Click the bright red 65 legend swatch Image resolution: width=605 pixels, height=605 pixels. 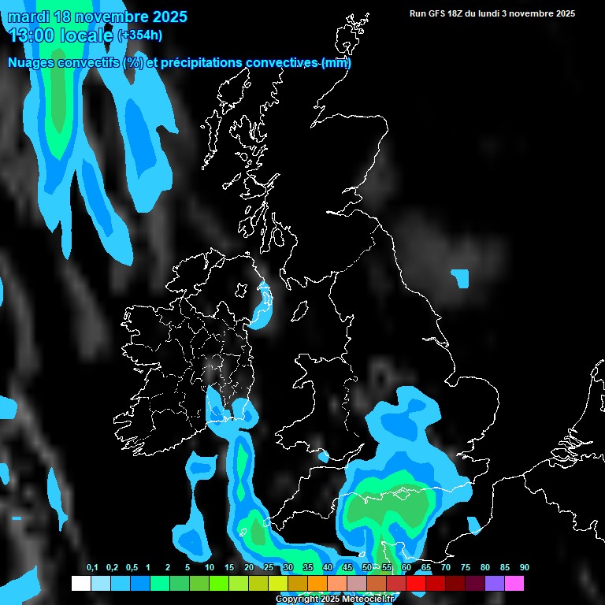pos(416,583)
